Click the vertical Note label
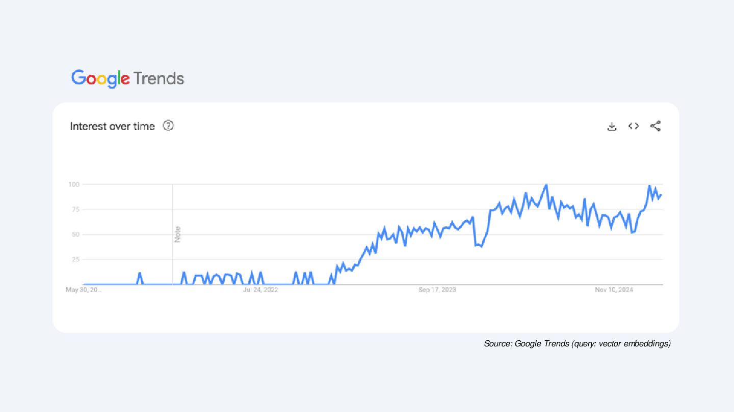Viewport: 734px width, 412px height. [x=178, y=234]
